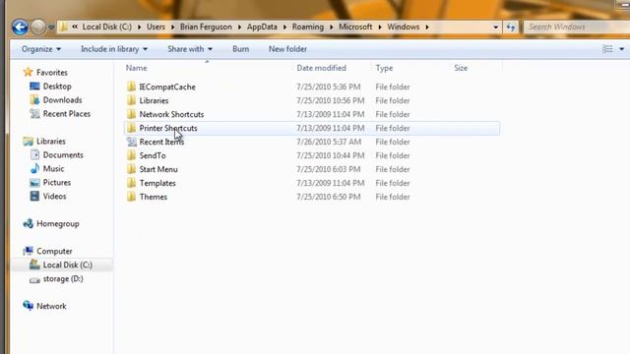
Task: Click the SendTo folder name
Action: [153, 155]
